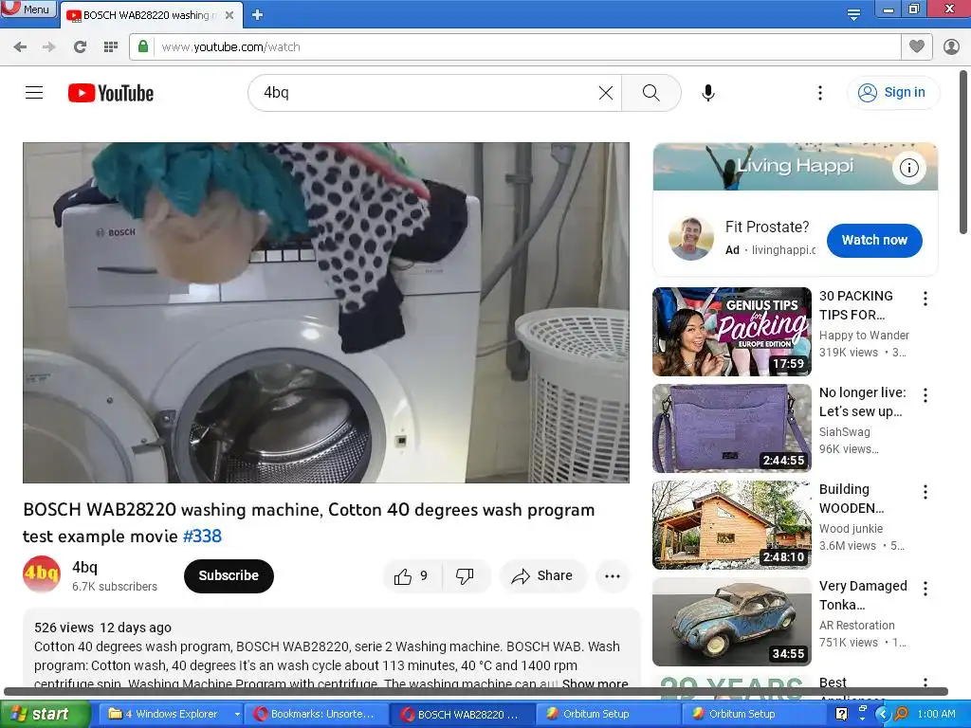The height and width of the screenshot is (728, 971).
Task: Open ad info icon on Living Happi
Action: point(908,168)
